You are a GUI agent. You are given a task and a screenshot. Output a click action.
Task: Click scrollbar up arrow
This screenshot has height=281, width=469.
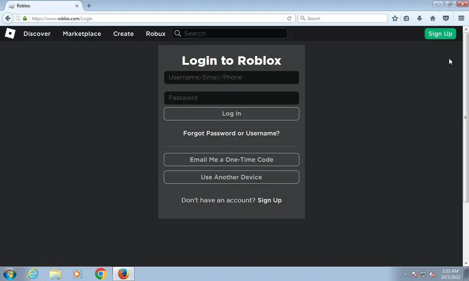coord(466,29)
